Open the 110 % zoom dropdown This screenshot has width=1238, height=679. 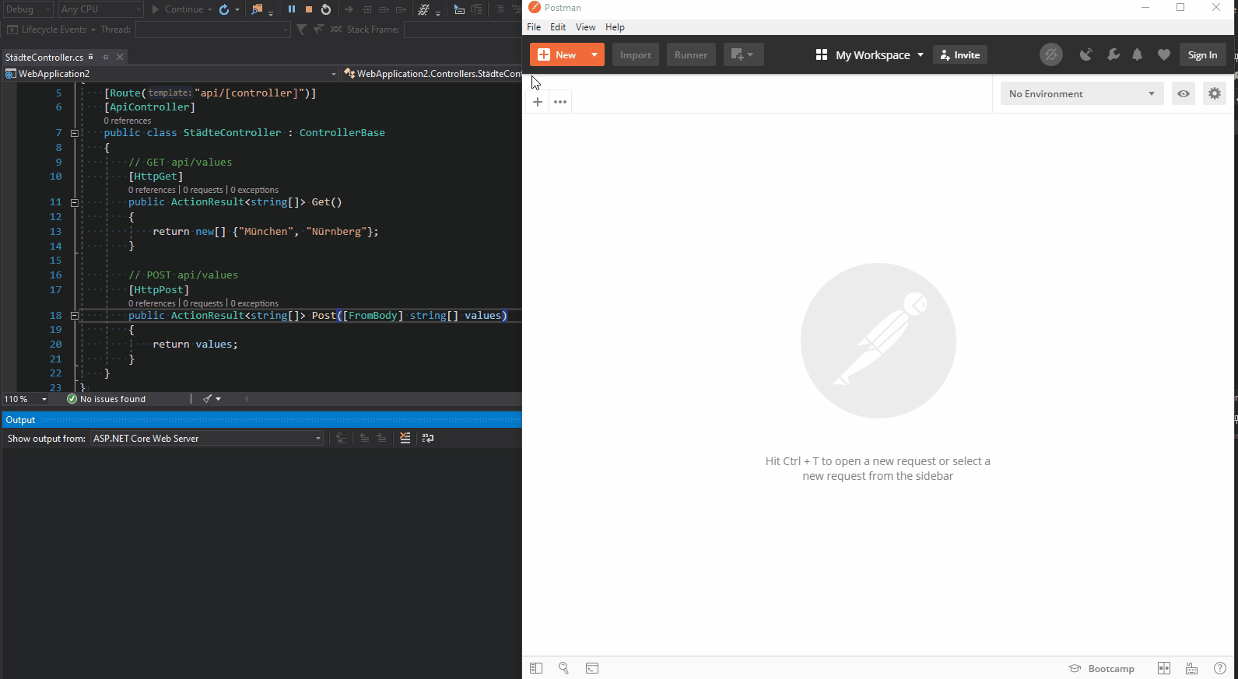tap(26, 399)
